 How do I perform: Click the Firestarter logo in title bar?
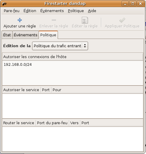pos(4,4)
